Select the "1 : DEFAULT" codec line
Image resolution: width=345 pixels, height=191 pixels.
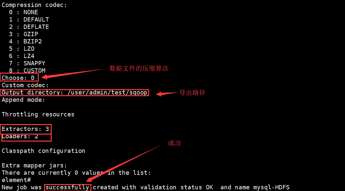[x=29, y=19]
